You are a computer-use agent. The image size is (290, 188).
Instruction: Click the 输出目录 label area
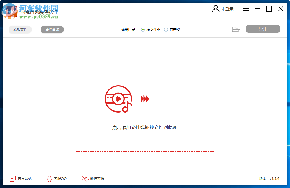pyautogui.click(x=129, y=29)
